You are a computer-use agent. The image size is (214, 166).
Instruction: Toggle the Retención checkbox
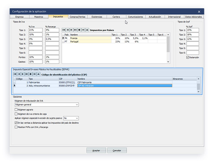pos(188,57)
